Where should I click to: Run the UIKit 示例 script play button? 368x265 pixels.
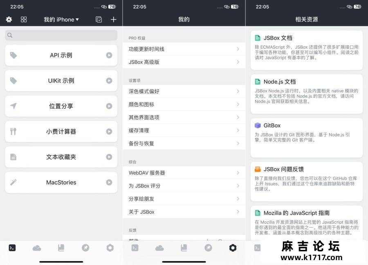[109, 80]
